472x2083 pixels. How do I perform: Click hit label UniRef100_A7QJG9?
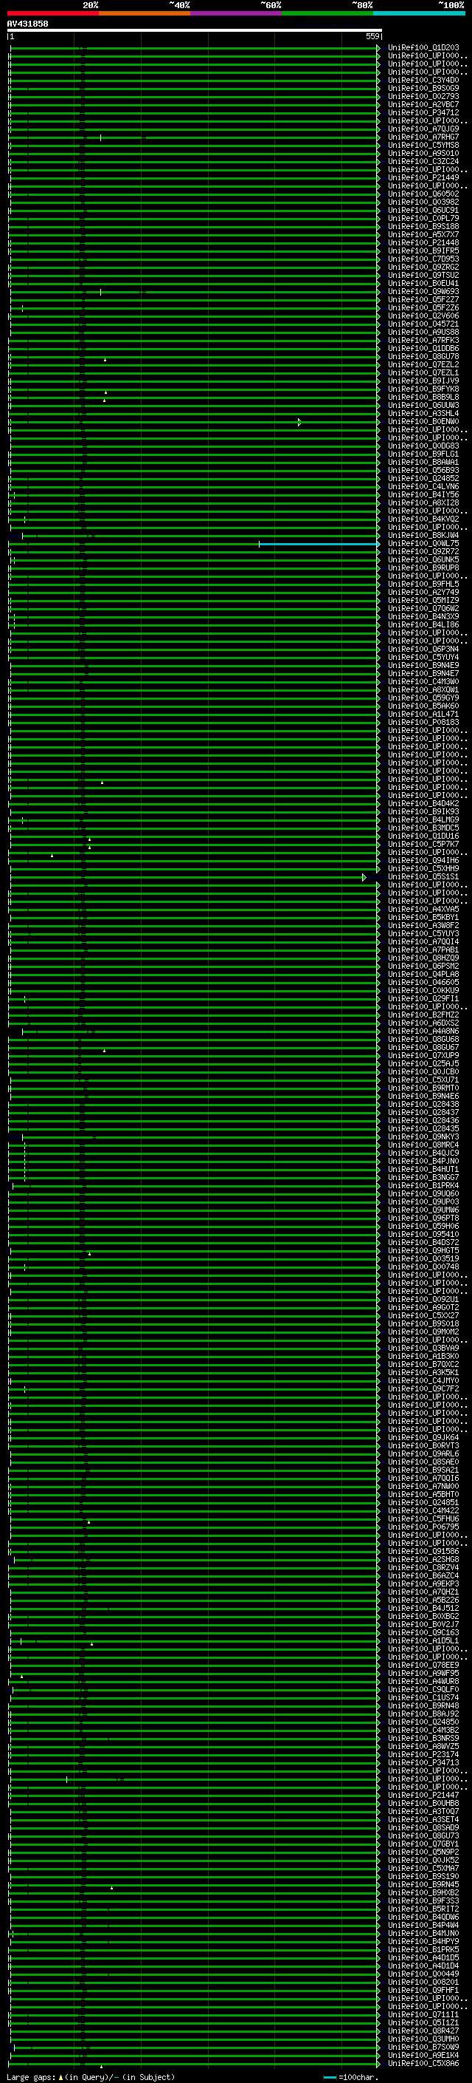pos(423,129)
